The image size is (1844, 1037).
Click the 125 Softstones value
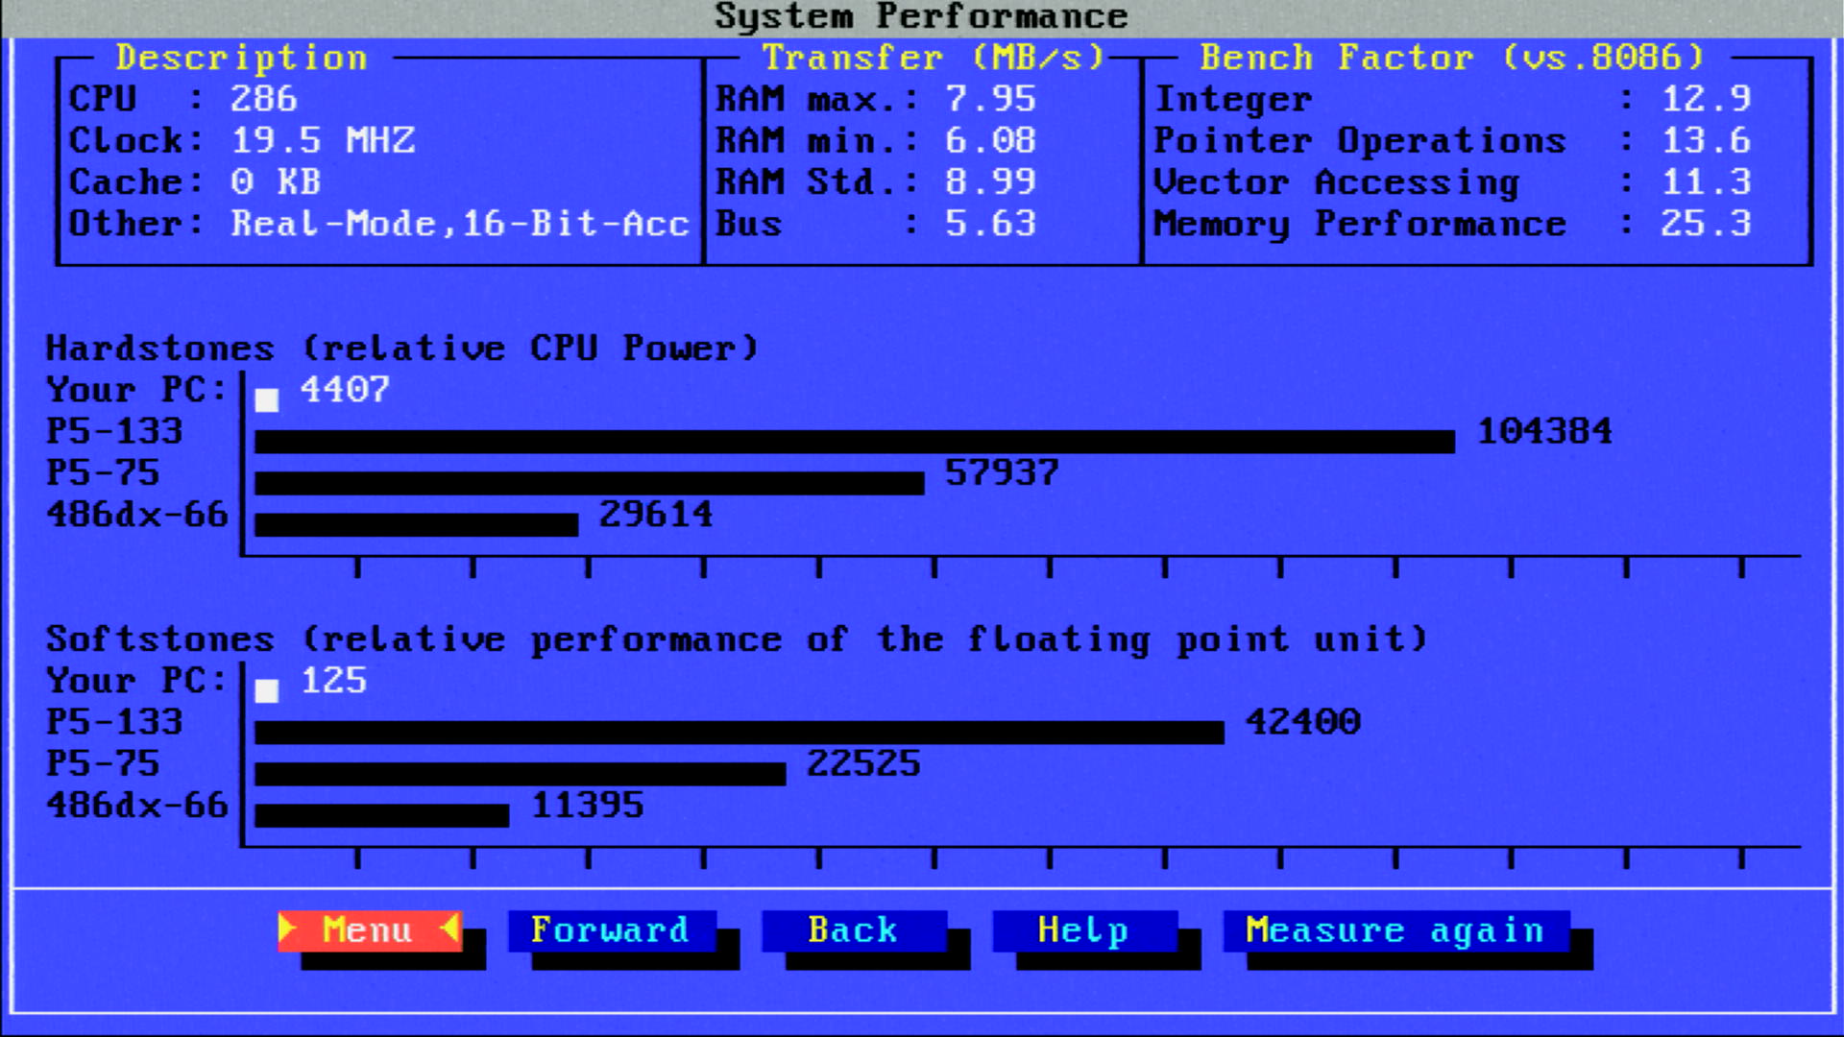tap(334, 681)
